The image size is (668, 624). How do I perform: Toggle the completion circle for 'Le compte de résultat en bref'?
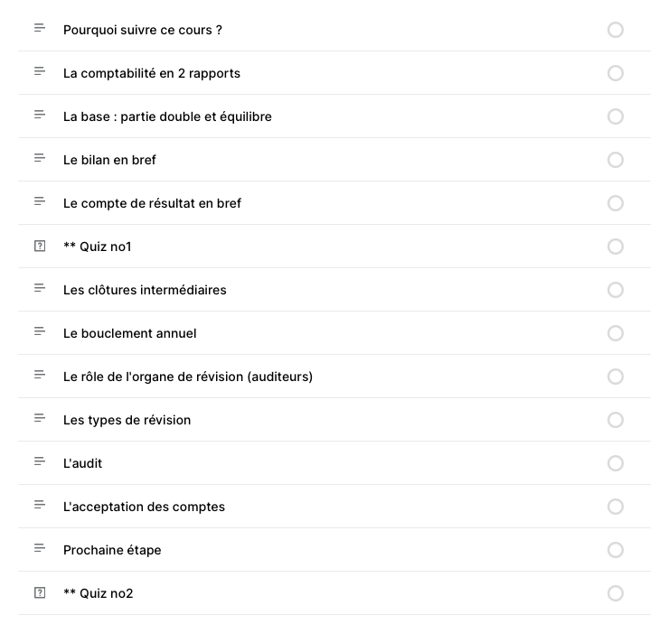[616, 203]
